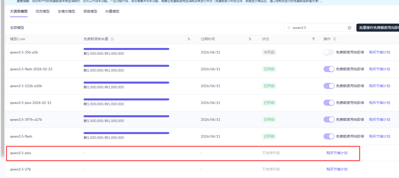Image resolution: width=399 pixels, height=178 pixels.
Task: Click the 模型Code column header
Action: [18, 39]
